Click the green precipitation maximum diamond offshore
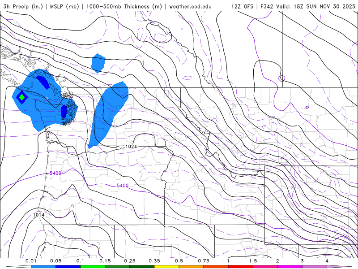Image resolution: width=358 pixels, height=269 pixels. tap(22, 97)
